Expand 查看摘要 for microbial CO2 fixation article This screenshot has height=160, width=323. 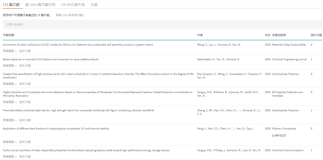[x=10, y=66]
